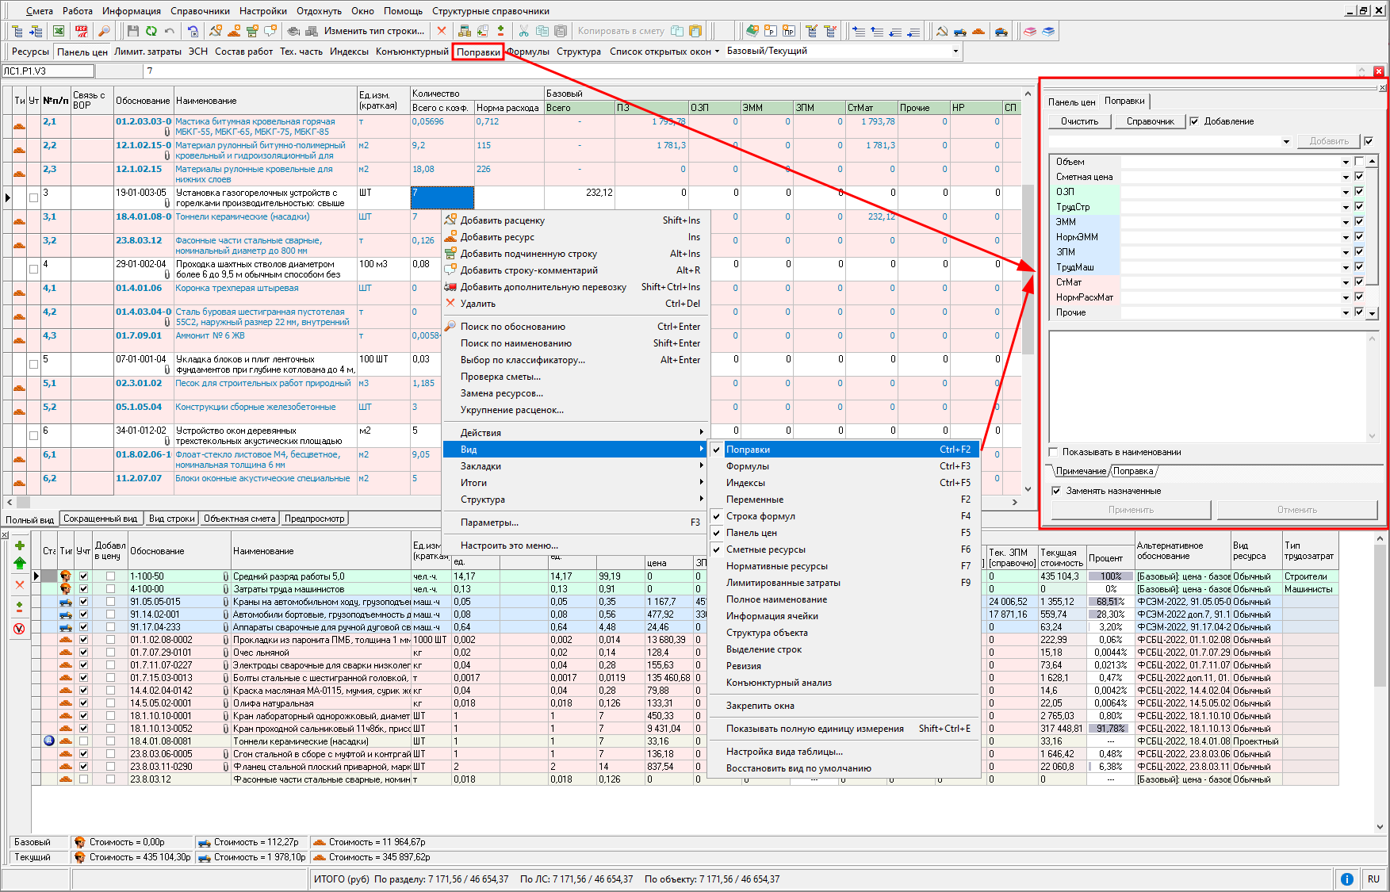Expand the 'Сметная цена' dropdown in Поправки panel
This screenshot has width=1390, height=892.
[x=1346, y=177]
